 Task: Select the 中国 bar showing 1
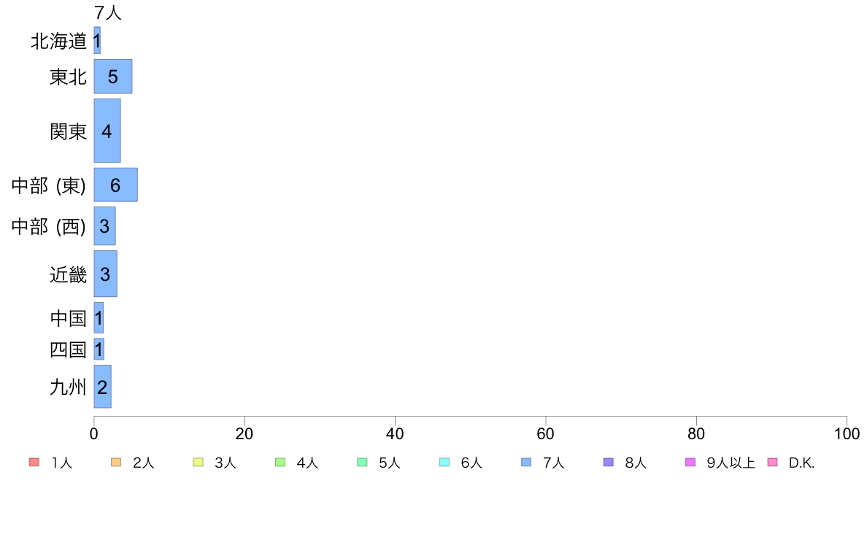coord(99,317)
